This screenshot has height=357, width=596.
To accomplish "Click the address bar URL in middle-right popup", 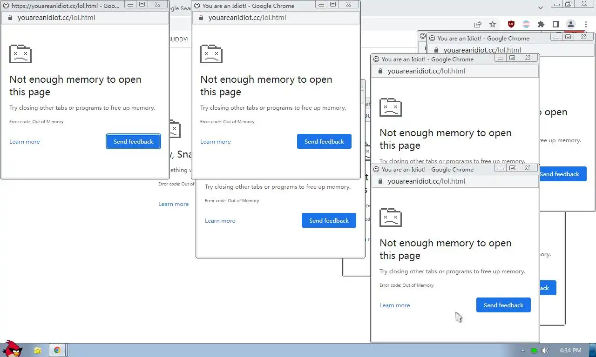I will (427, 71).
